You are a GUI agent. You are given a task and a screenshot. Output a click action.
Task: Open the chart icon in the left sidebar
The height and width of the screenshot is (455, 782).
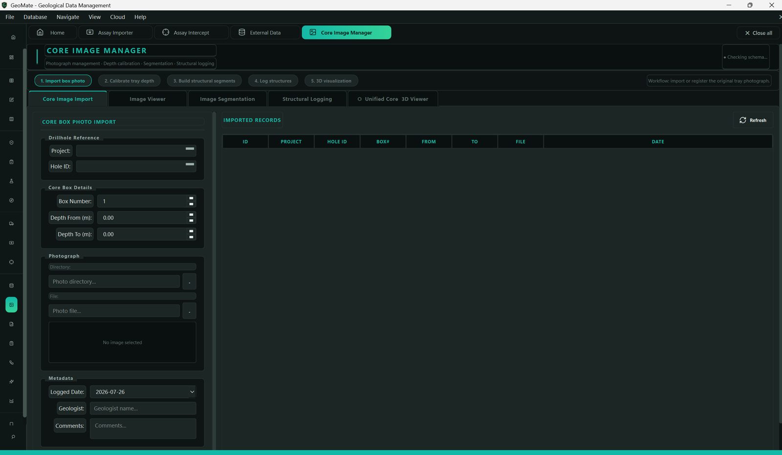pyautogui.click(x=11, y=401)
